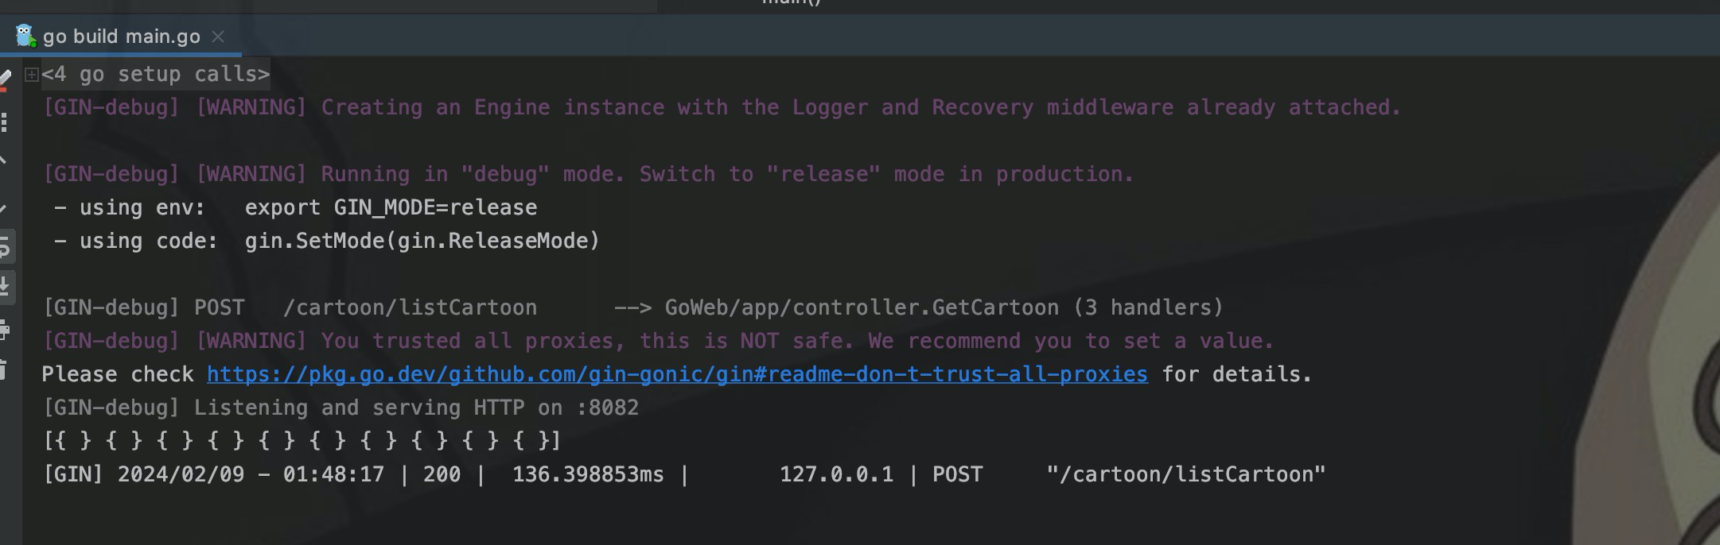Click the Go gopher run configuration icon
The width and height of the screenshot is (1720, 545).
(x=25, y=36)
